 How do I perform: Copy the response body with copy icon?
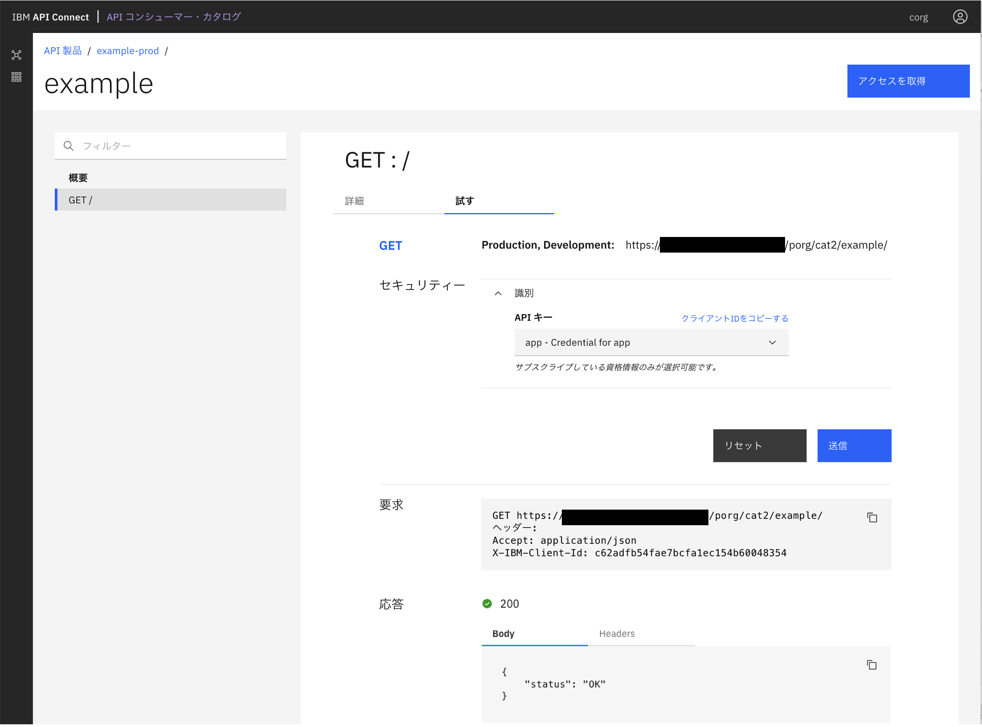click(x=872, y=665)
